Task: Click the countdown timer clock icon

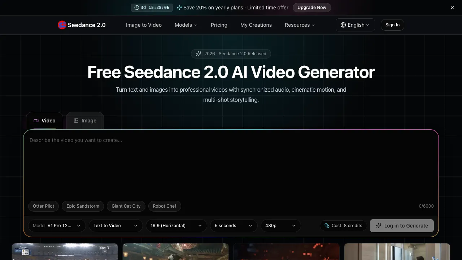Action: [x=137, y=8]
